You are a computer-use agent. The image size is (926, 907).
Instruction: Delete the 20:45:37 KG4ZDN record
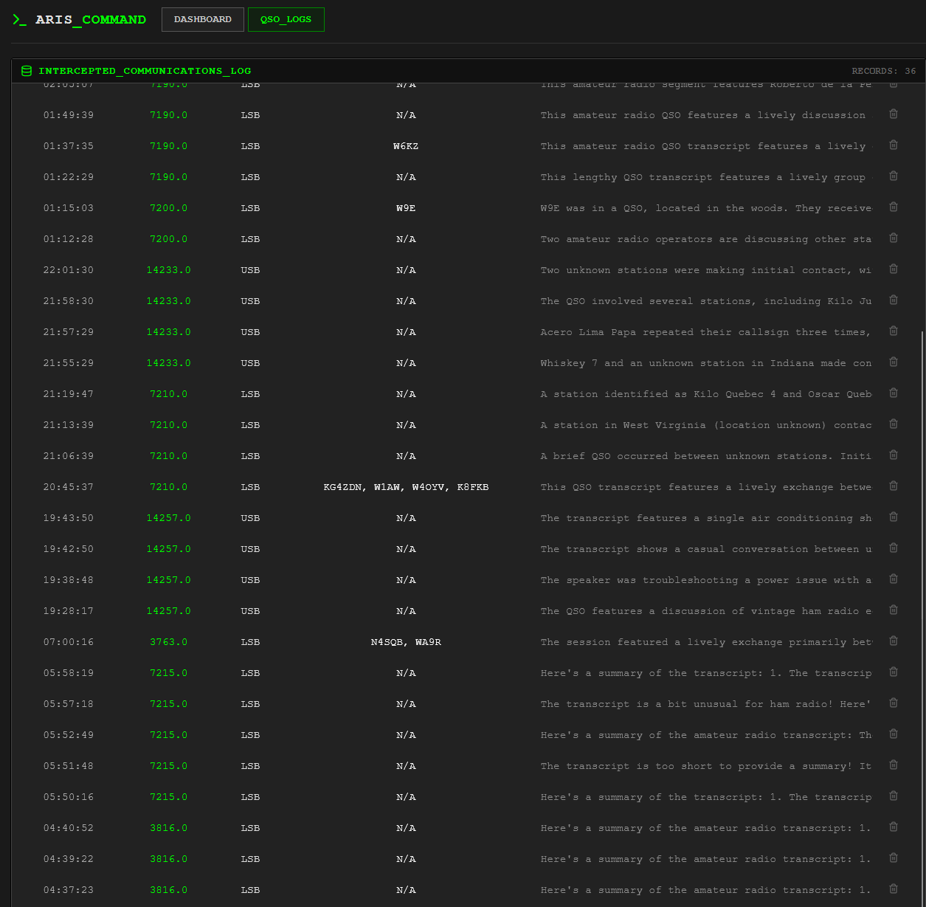pyautogui.click(x=893, y=486)
